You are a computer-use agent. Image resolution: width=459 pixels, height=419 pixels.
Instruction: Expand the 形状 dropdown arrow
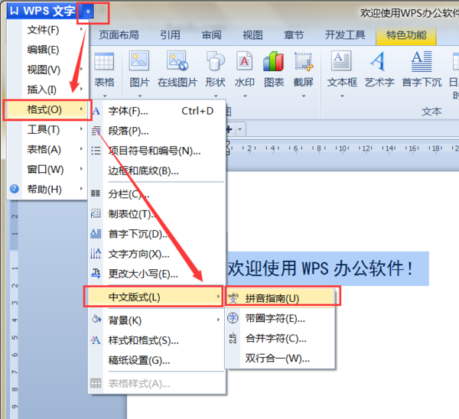(216, 96)
